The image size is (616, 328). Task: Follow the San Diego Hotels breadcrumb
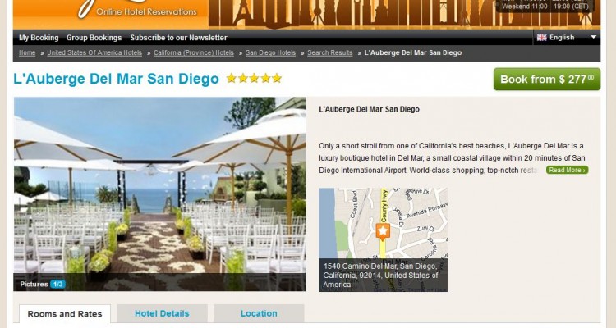tap(270, 53)
